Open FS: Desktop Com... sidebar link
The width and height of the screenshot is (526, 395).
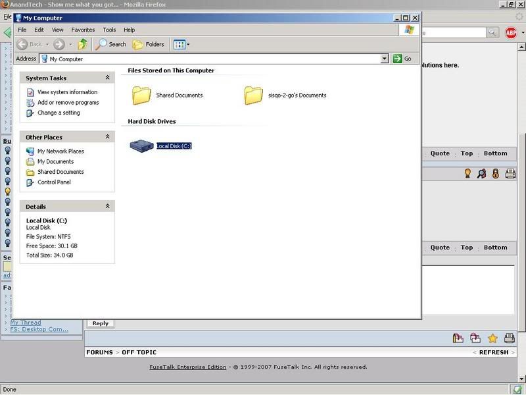click(39, 330)
